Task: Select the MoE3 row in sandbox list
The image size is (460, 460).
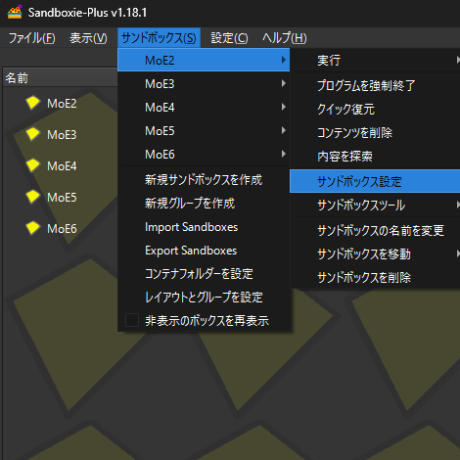Action: click(x=61, y=134)
